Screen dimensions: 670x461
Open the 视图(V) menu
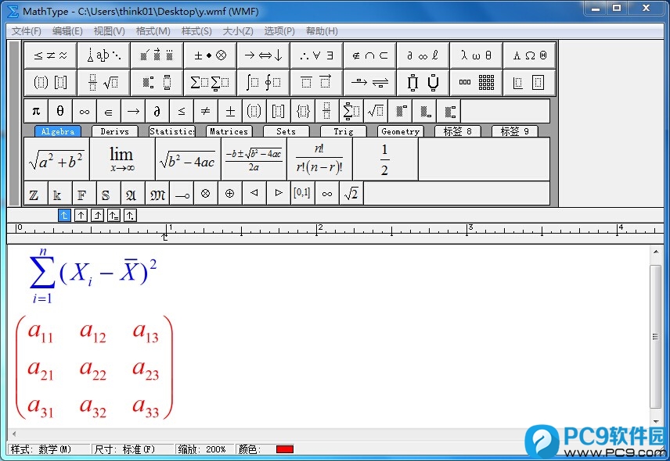point(110,31)
